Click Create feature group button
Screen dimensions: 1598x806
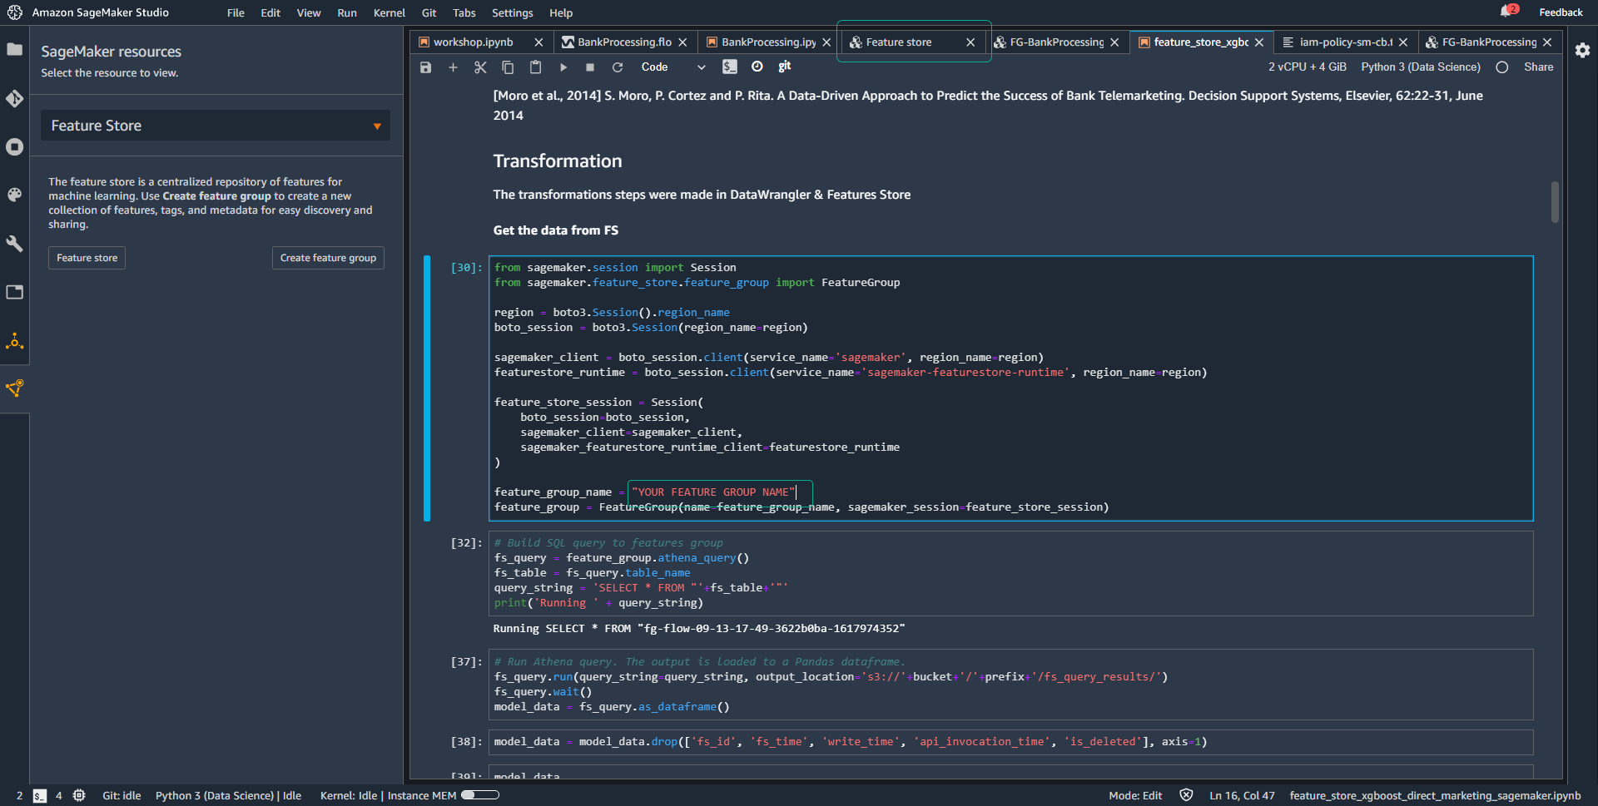click(x=328, y=258)
